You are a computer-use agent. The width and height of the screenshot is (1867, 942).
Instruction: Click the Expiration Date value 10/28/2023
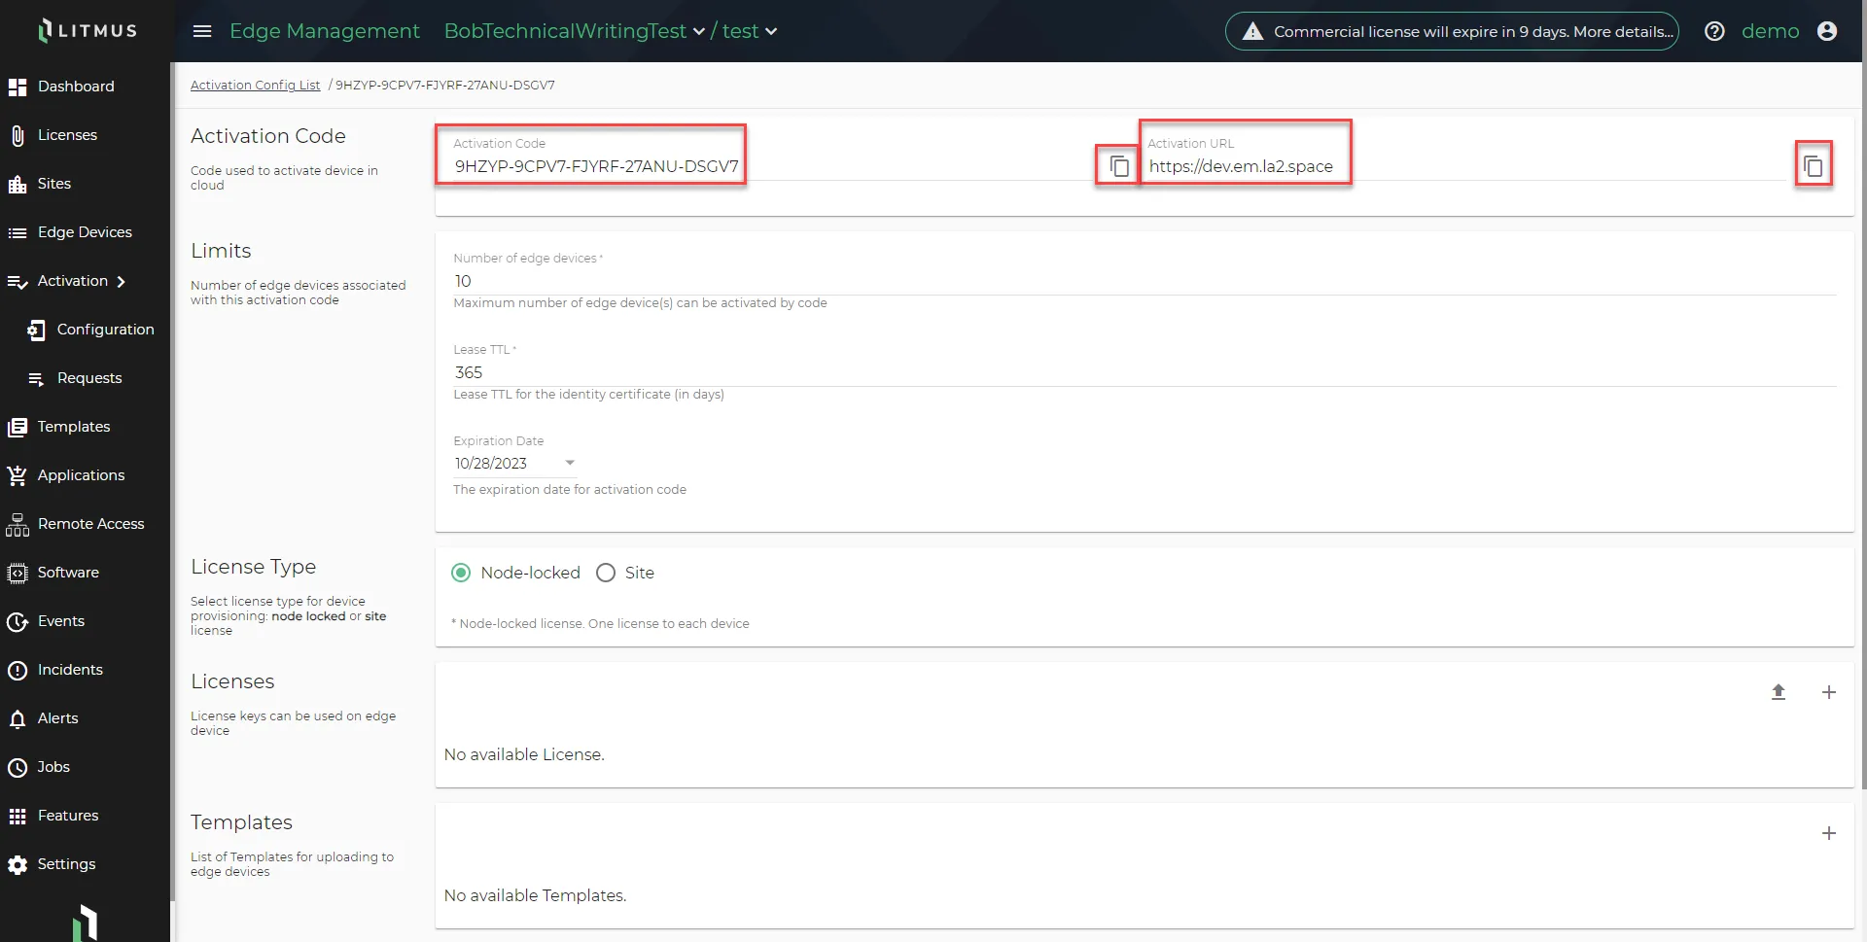[x=491, y=464]
